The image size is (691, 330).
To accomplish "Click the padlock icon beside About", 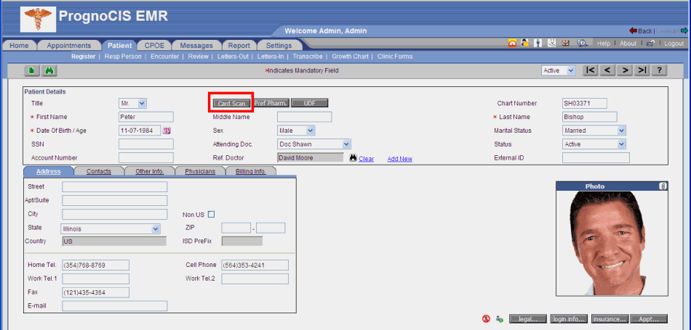I will [650, 44].
